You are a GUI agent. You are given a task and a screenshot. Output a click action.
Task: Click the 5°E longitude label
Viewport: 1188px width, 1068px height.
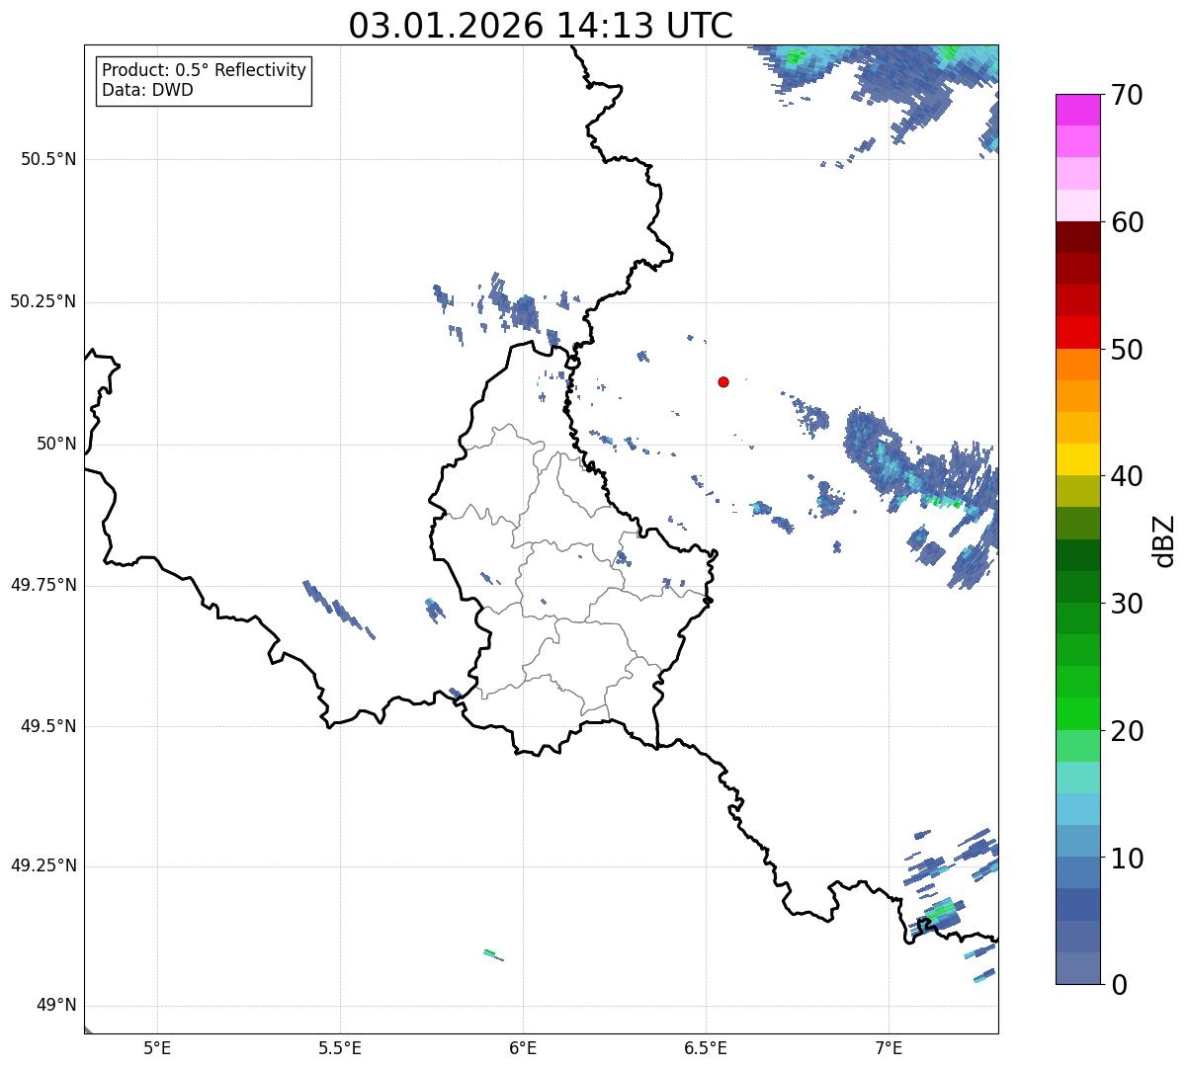pos(157,1048)
